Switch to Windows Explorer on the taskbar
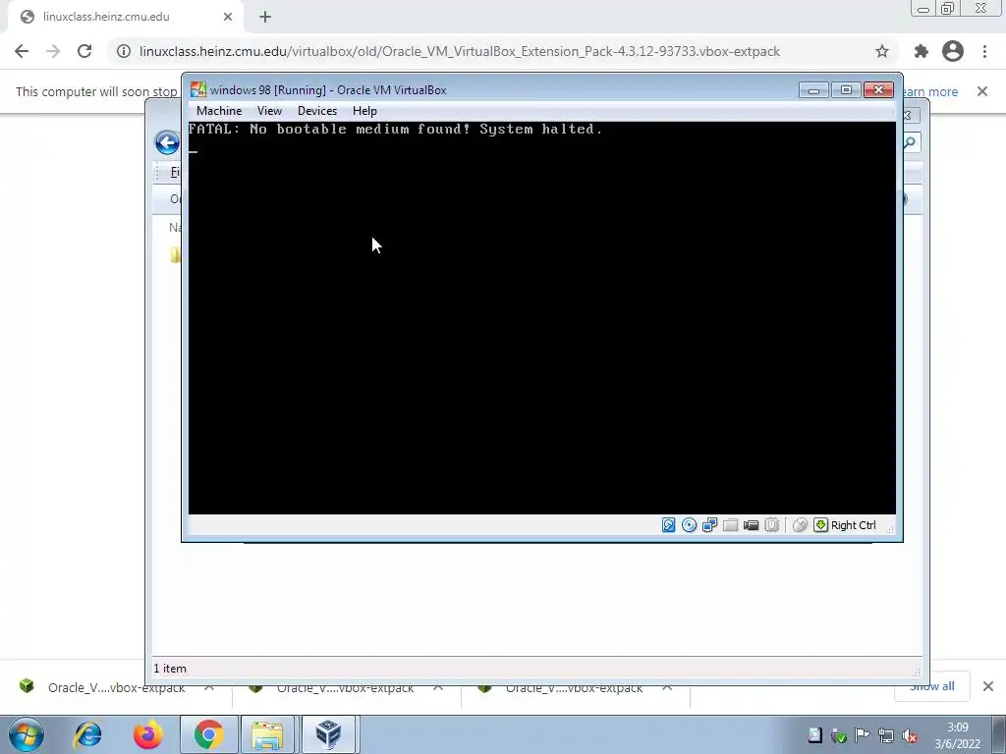This screenshot has width=1006, height=754. 267,734
